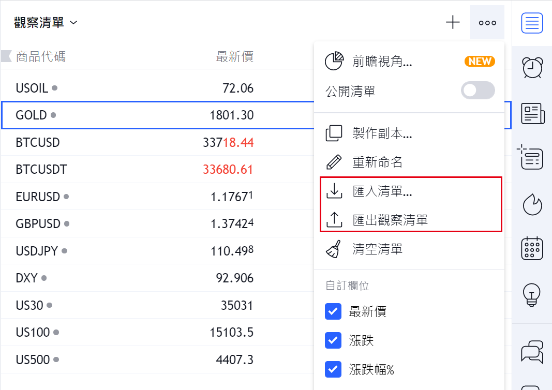552x390 pixels.
Task: Click the broom icon for 清空清單
Action: (333, 249)
